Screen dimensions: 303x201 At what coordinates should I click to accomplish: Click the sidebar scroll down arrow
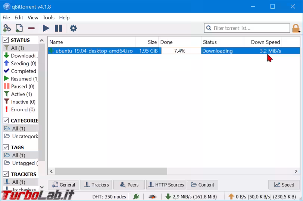(x=42, y=187)
